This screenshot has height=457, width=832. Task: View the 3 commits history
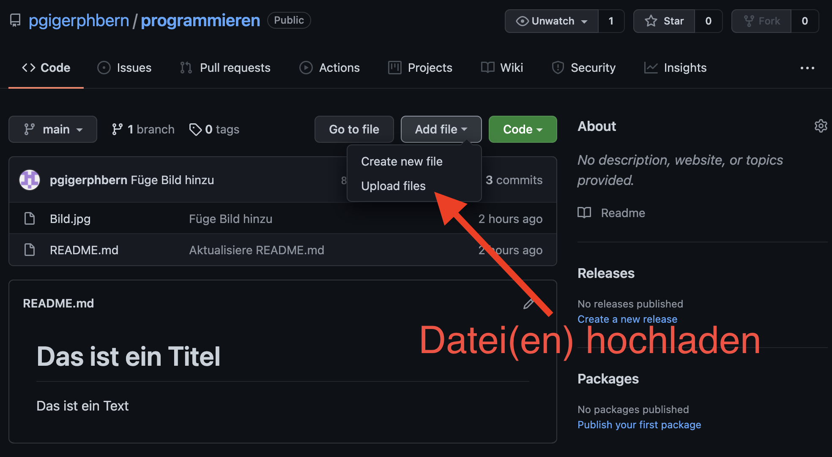point(514,180)
